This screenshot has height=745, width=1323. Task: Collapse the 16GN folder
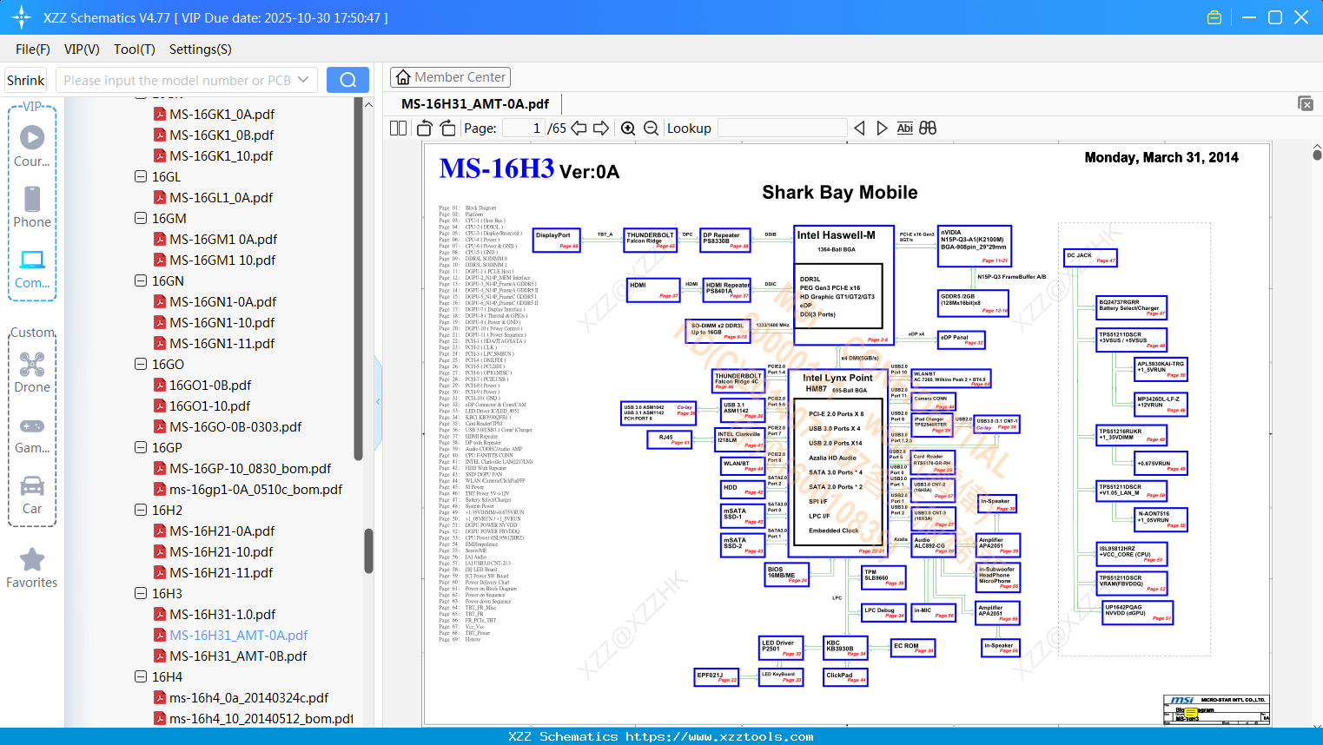(x=141, y=280)
